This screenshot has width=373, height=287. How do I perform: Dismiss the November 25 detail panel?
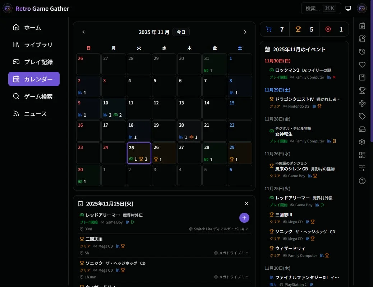click(247, 203)
